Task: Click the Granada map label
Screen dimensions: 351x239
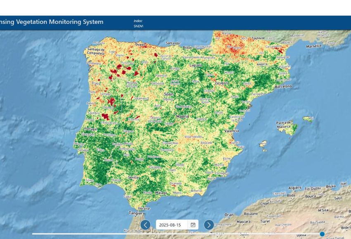Action: pyautogui.click(x=176, y=183)
